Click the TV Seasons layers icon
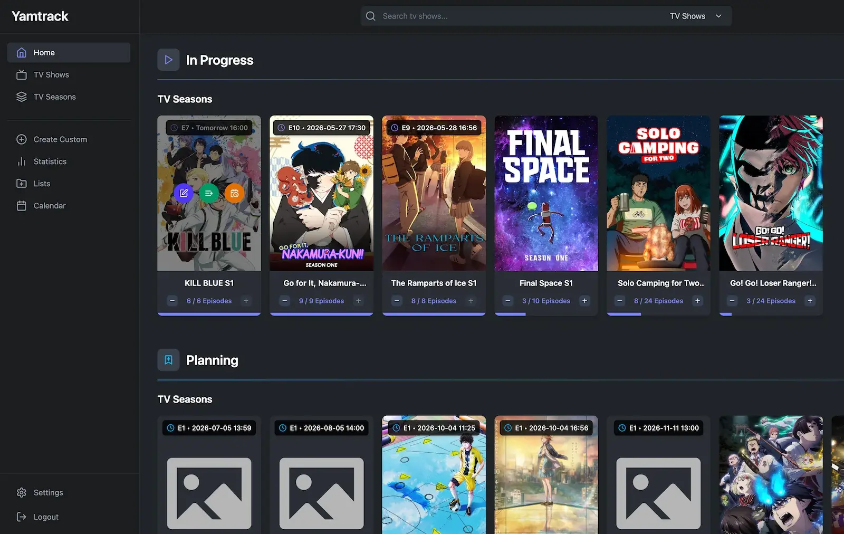844x534 pixels. click(22, 97)
